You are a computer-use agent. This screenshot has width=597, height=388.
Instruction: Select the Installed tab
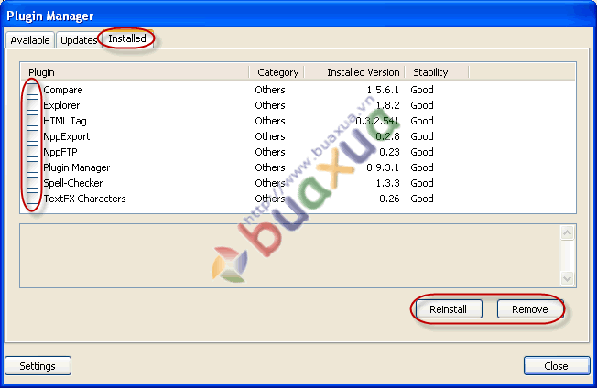[127, 38]
